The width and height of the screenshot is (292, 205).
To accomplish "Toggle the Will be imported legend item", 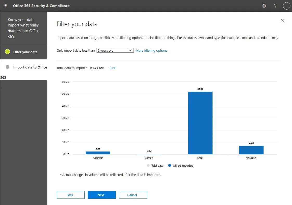I will click(x=181, y=166).
